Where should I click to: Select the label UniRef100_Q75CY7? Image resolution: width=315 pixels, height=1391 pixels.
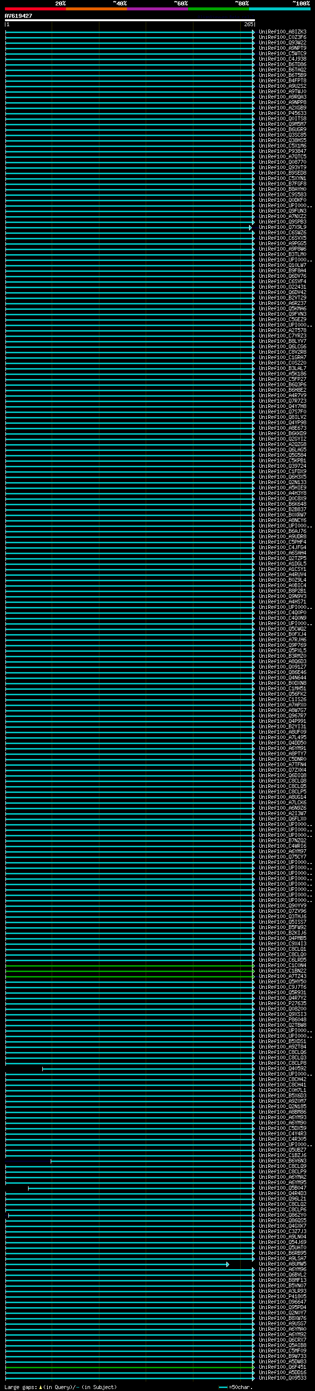pos(283,857)
